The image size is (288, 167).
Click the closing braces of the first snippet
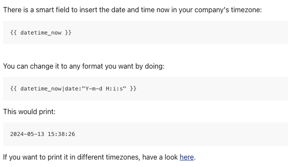coord(68,33)
